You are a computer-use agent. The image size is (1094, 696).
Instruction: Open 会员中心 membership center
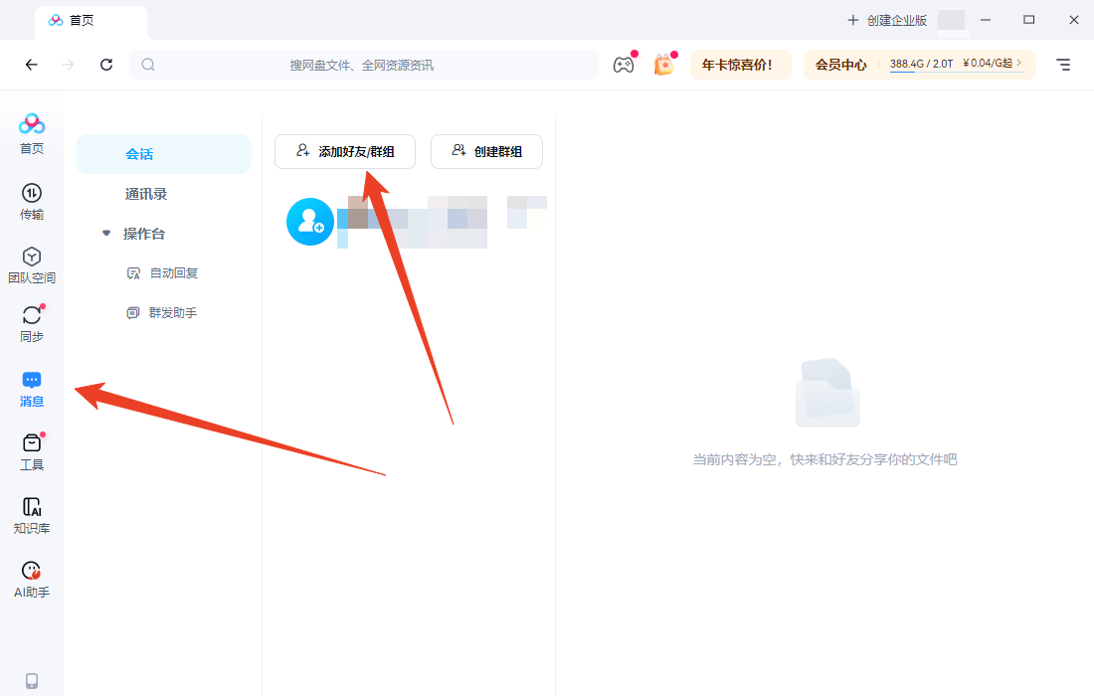point(841,64)
